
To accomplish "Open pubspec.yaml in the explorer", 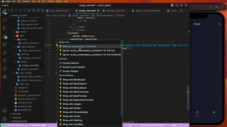I will tap(25, 106).
